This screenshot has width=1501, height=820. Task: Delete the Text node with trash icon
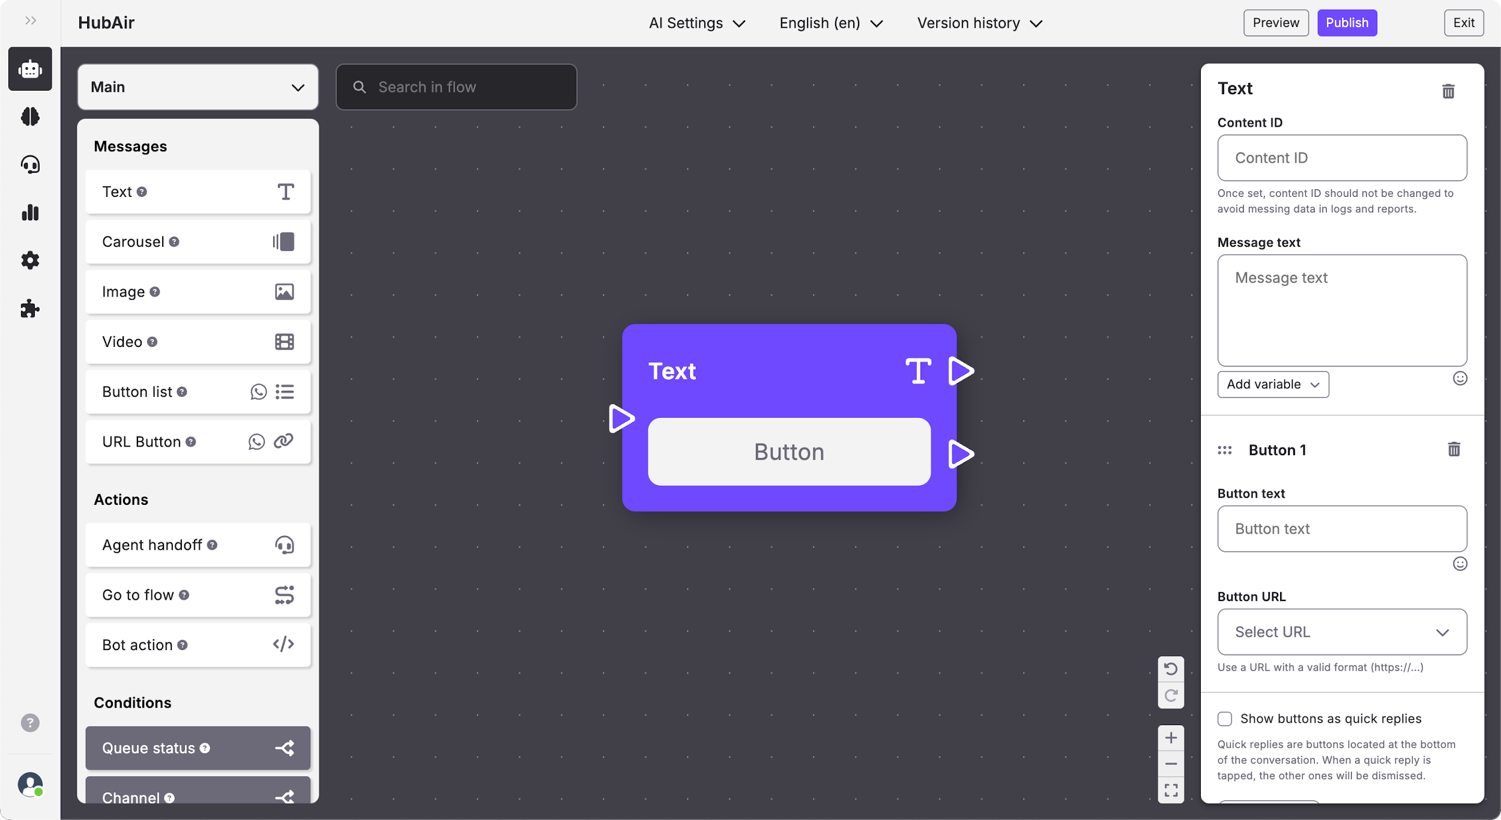point(1448,91)
